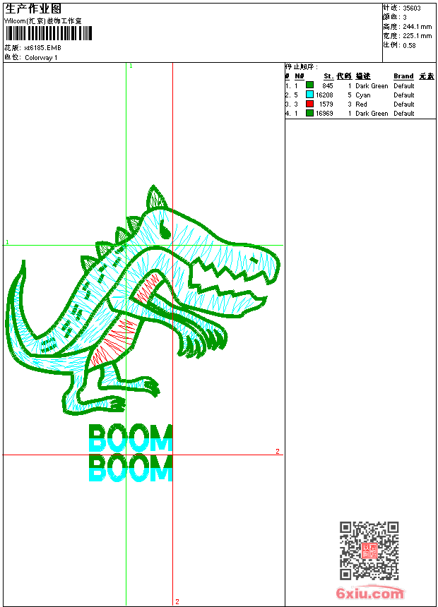The height and width of the screenshot is (607, 438).
Task: Click the green marker 1 at top edge
Action: point(130,66)
